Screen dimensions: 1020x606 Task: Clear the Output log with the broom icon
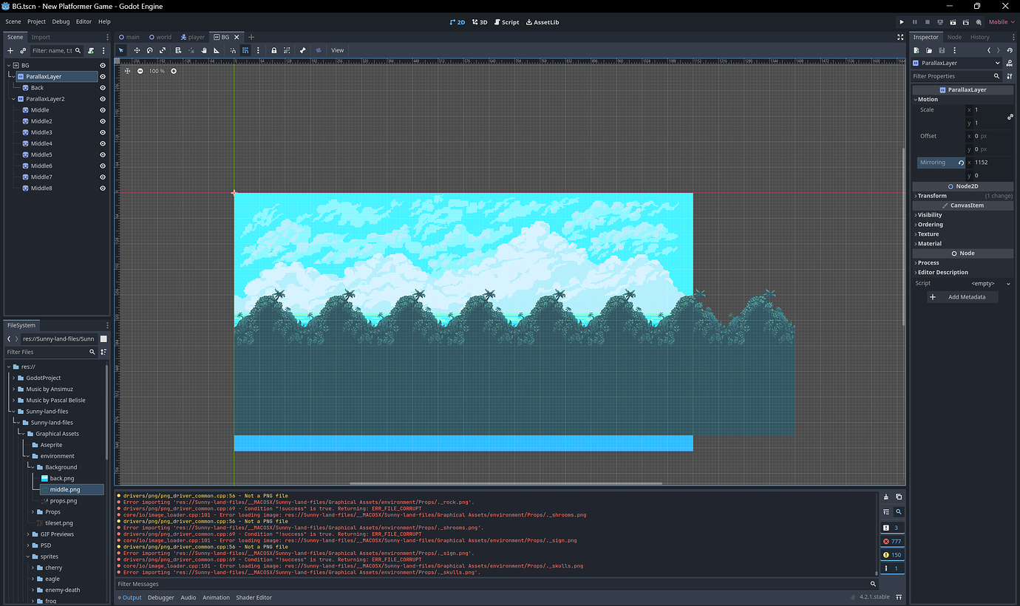point(886,497)
